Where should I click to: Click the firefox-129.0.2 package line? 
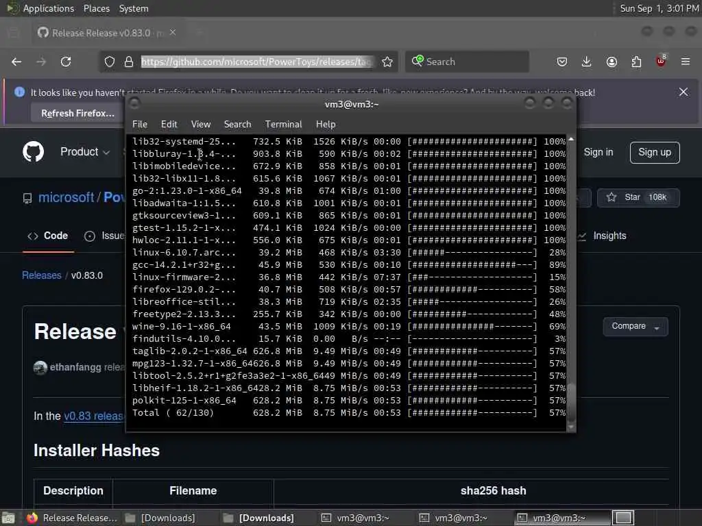349,290
